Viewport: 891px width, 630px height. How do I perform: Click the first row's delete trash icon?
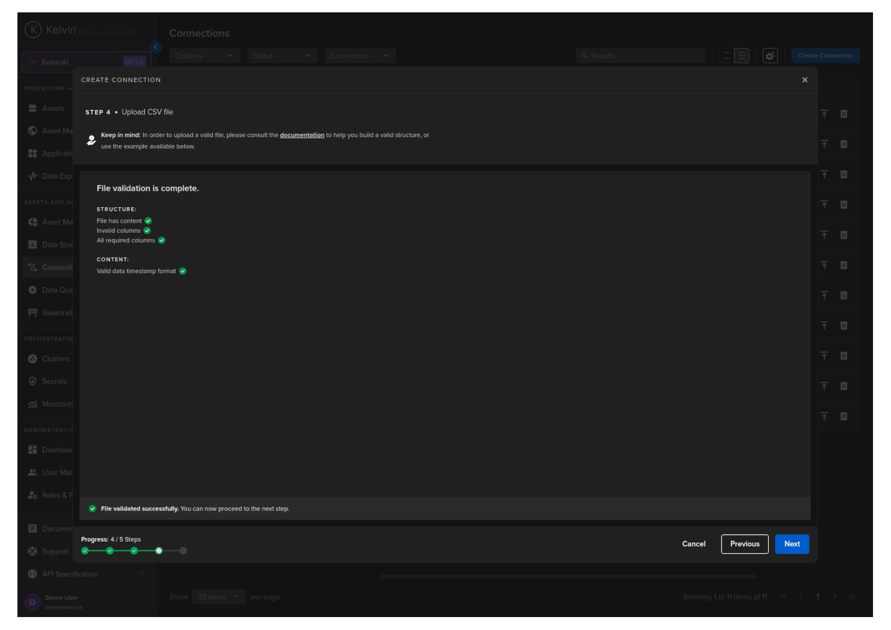tap(843, 114)
